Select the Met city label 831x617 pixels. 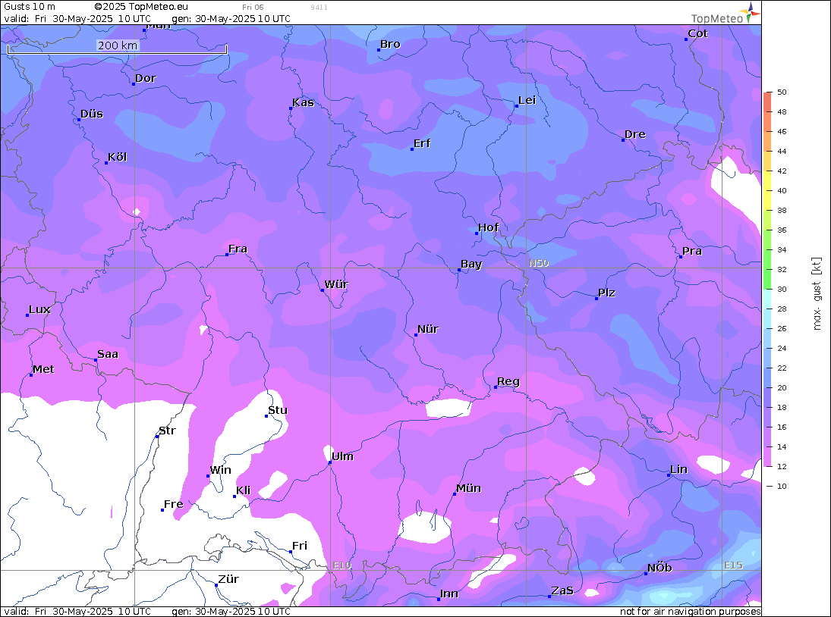[43, 369]
